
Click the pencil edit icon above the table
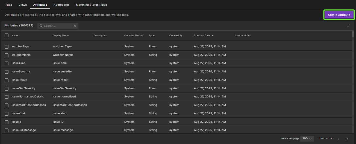pyautogui.click(x=348, y=26)
